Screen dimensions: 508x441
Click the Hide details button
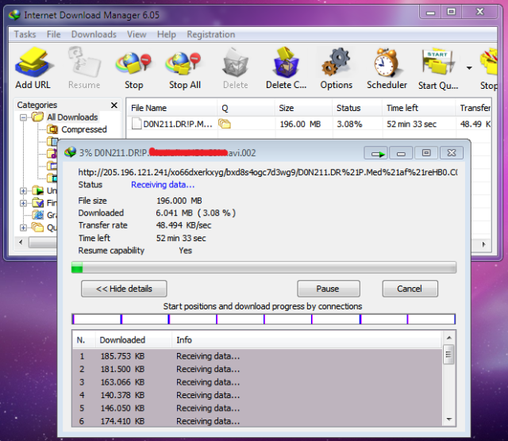click(x=124, y=289)
